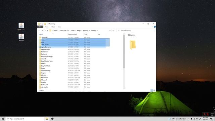Expand the ribbon with the chevron
215x121 pixels.
(152, 27)
